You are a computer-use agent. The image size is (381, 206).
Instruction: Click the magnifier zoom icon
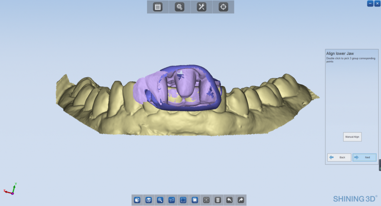pyautogui.click(x=160, y=200)
